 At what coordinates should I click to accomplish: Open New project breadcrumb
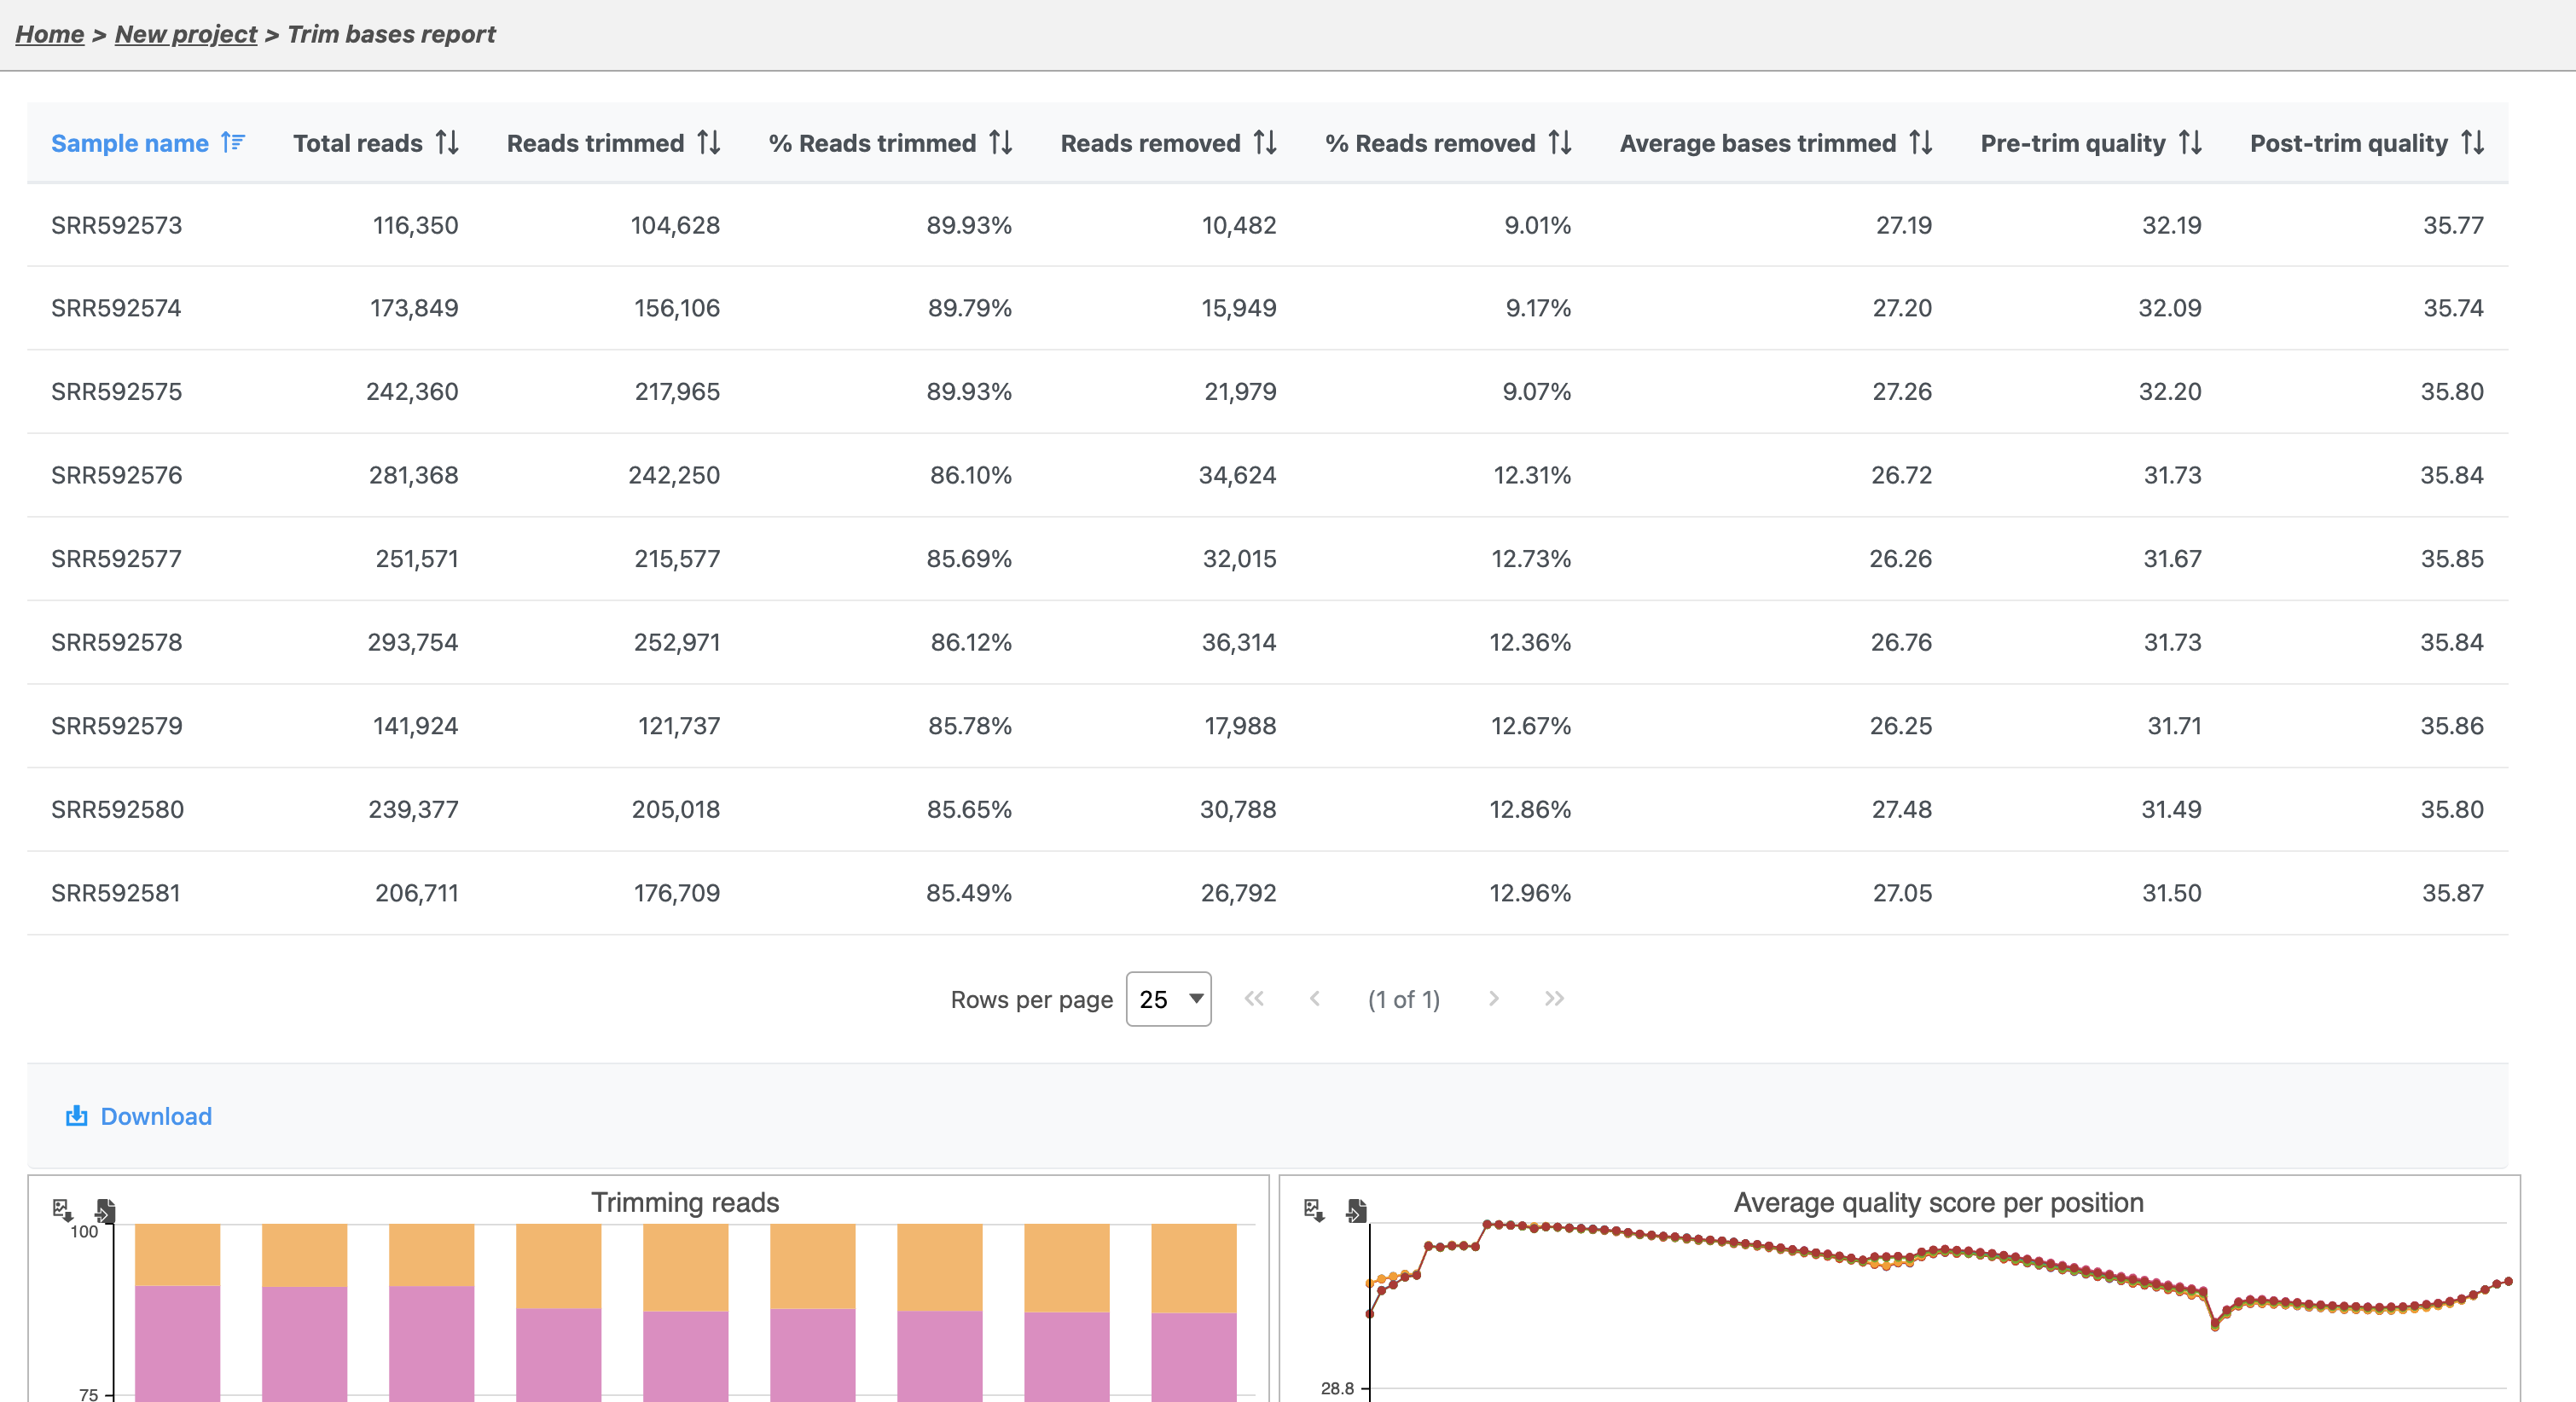click(x=186, y=34)
